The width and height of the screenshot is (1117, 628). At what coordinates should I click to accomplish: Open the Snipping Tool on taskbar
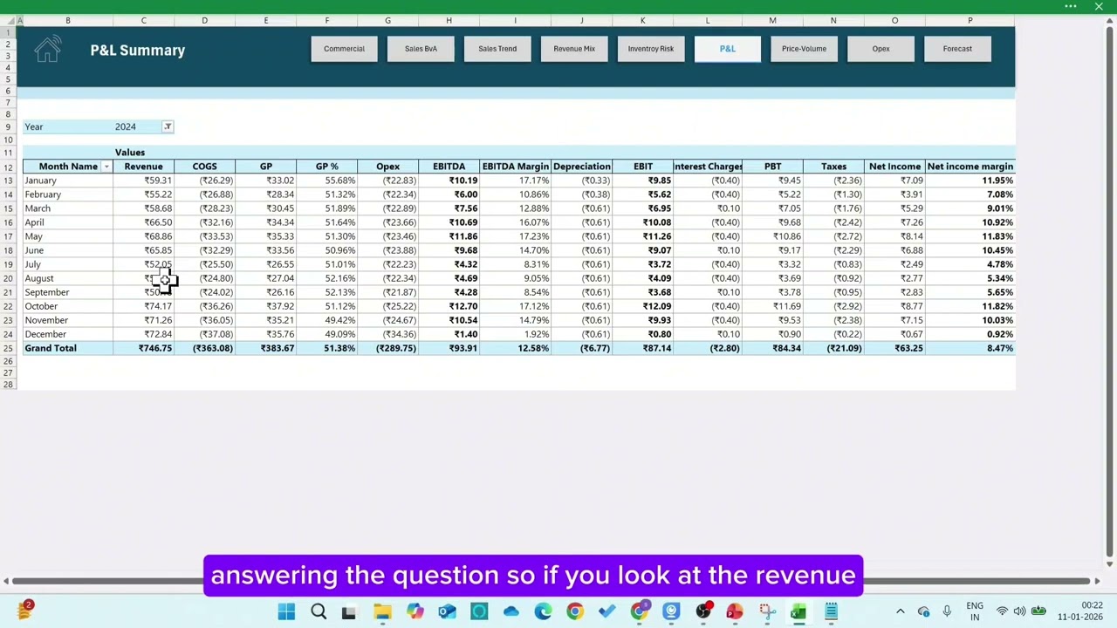click(x=766, y=612)
